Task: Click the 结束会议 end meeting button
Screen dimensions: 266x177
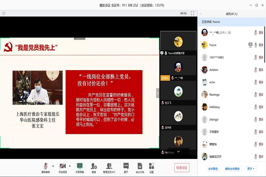Action: click(182, 167)
